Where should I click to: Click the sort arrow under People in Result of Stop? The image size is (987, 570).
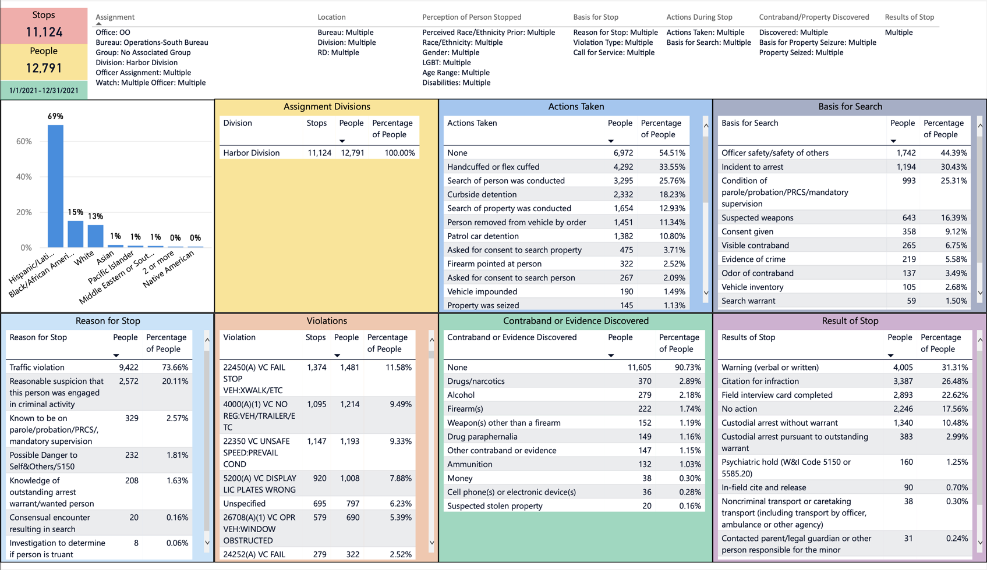(x=890, y=355)
